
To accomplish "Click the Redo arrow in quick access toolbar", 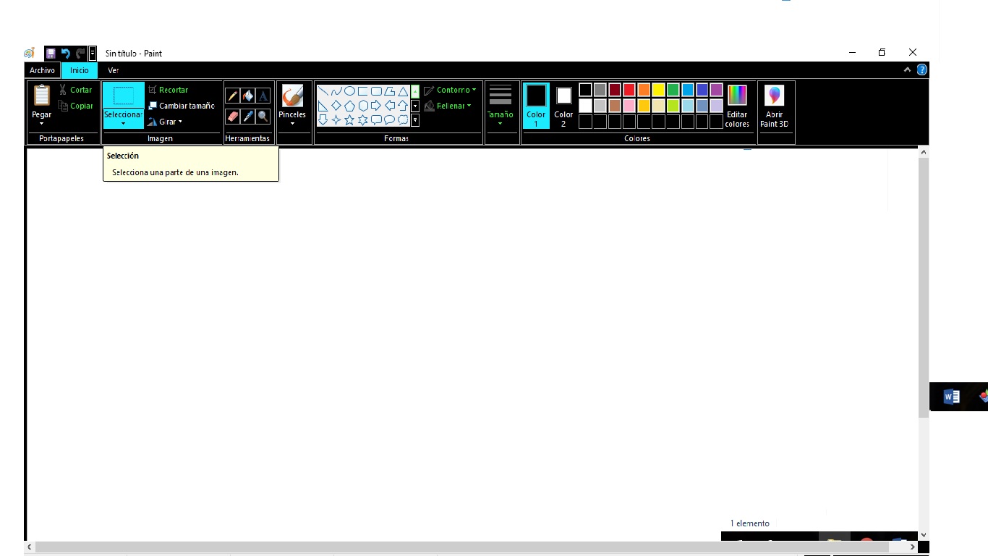I will pyautogui.click(x=80, y=54).
